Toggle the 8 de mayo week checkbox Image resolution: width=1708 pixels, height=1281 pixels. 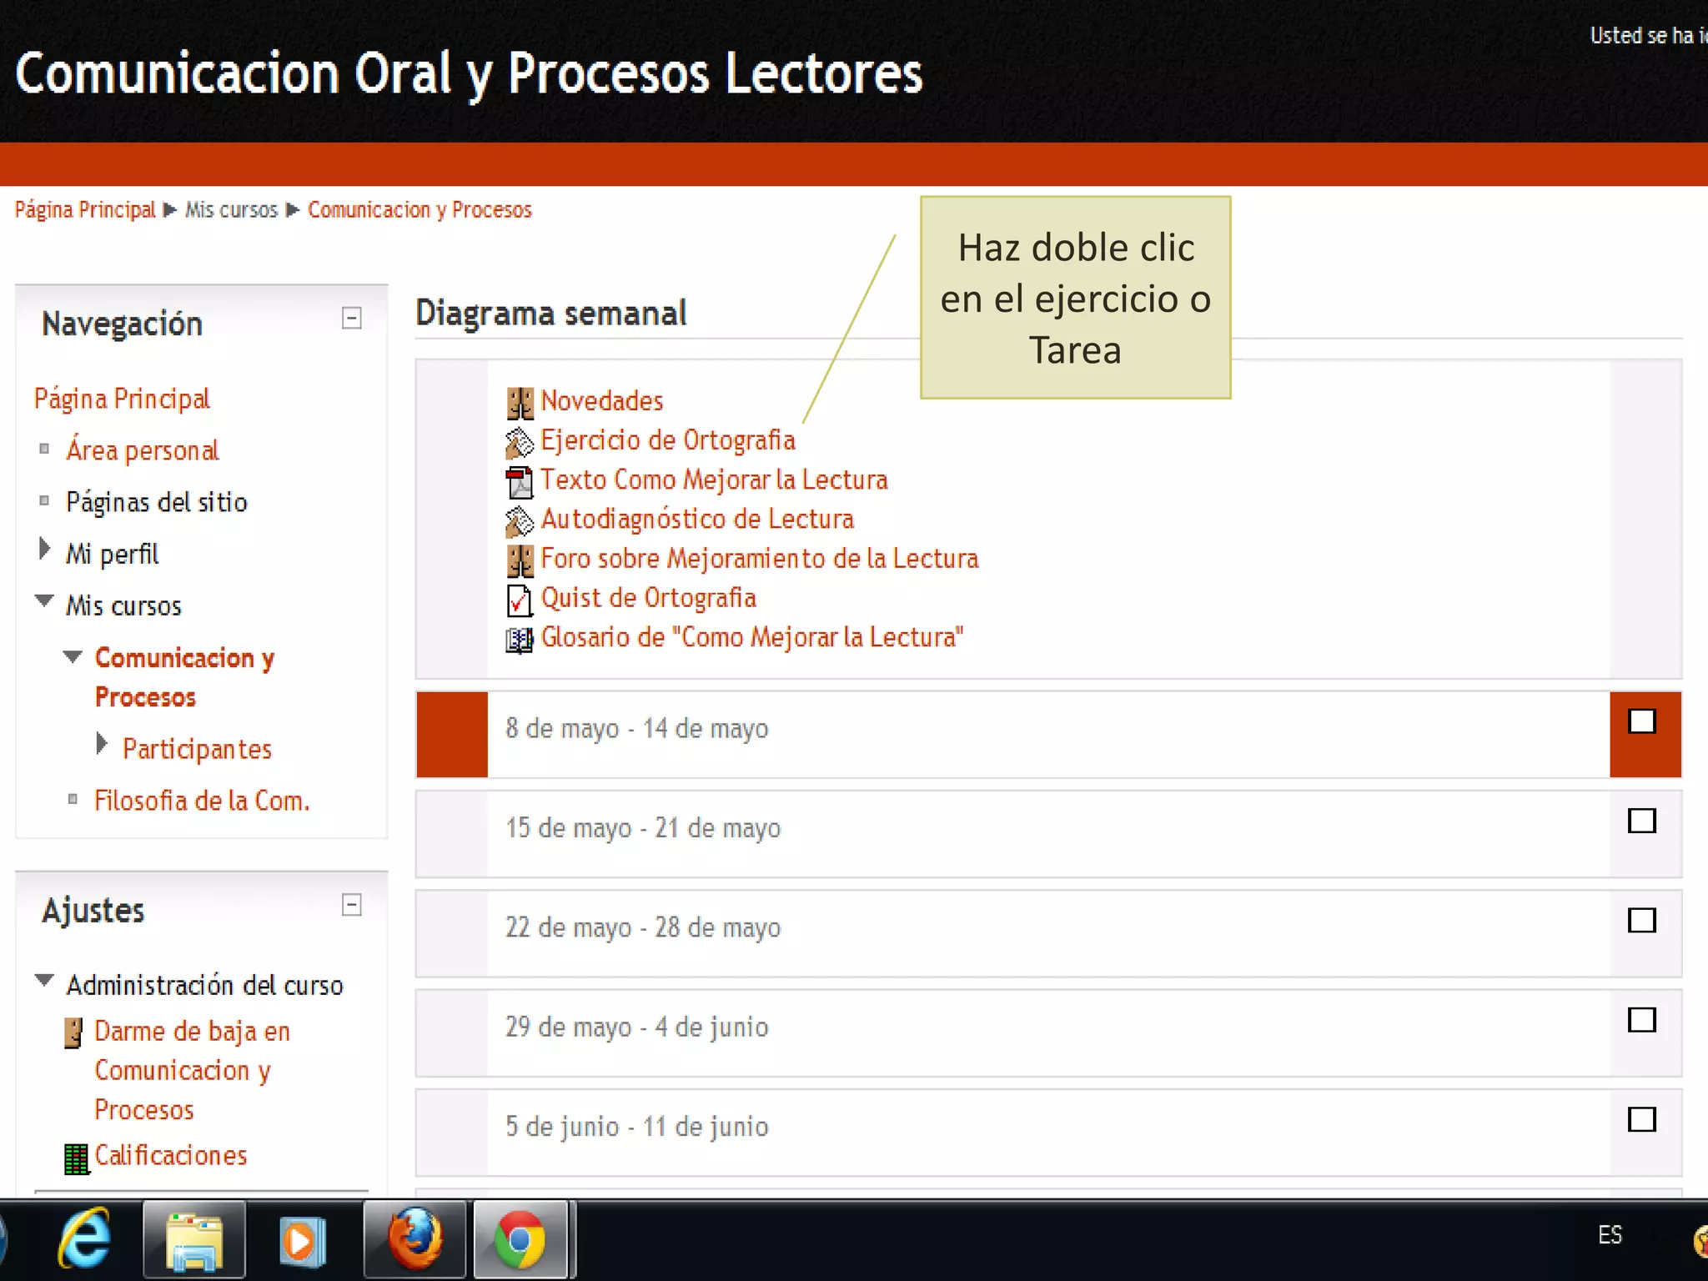[x=1641, y=721]
